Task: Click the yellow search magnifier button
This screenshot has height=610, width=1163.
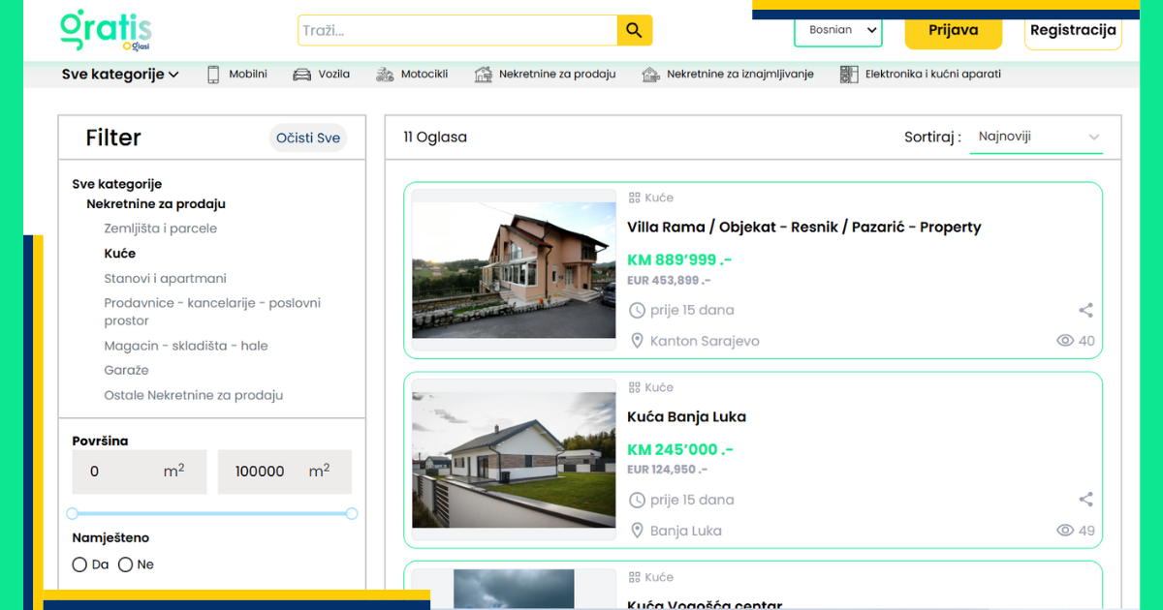Action: [635, 30]
